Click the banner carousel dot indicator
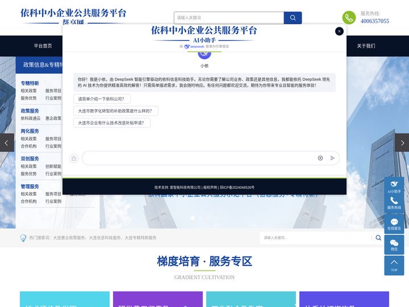409x307 pixels. coord(193,218)
